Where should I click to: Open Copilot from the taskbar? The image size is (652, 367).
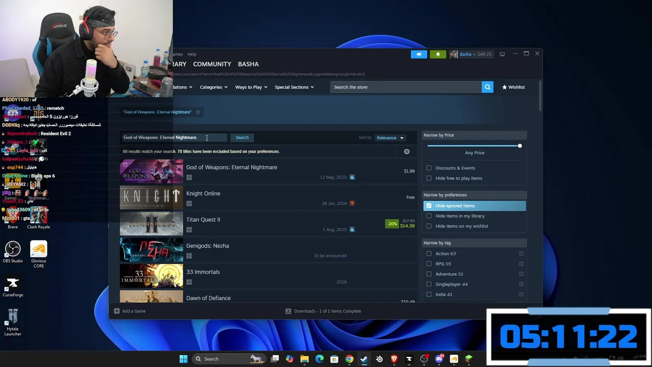coord(289,359)
